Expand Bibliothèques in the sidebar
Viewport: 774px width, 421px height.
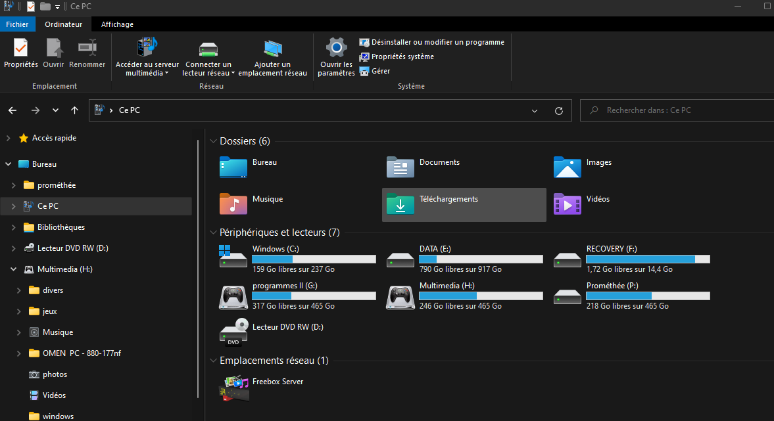[14, 227]
